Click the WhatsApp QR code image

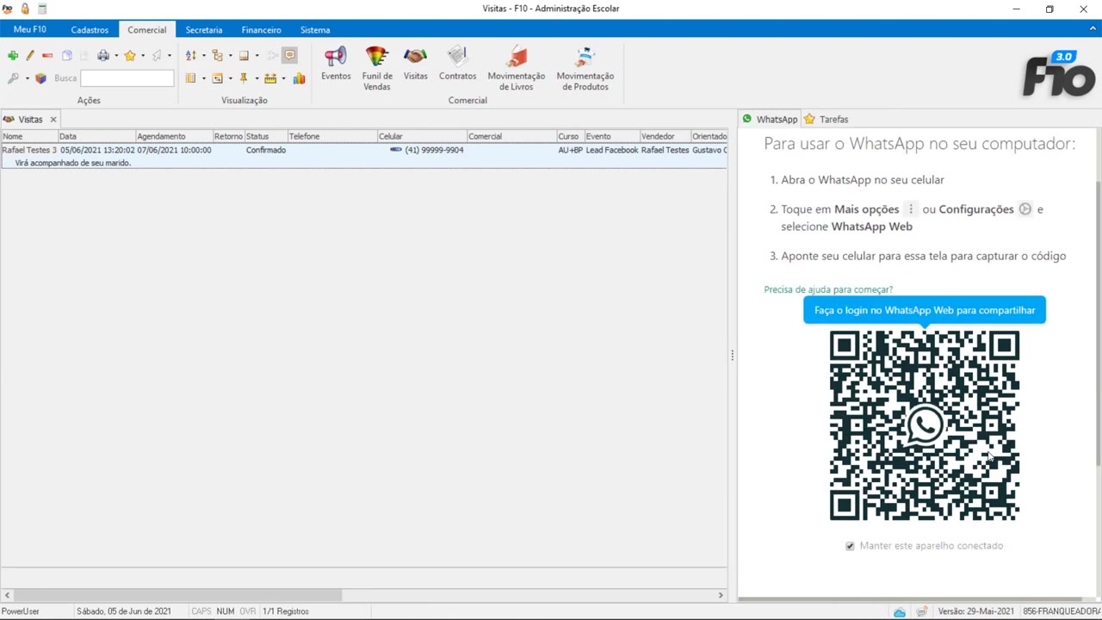click(925, 425)
